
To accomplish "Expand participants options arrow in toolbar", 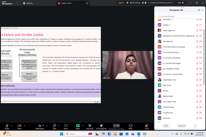I will [x=47, y=126].
